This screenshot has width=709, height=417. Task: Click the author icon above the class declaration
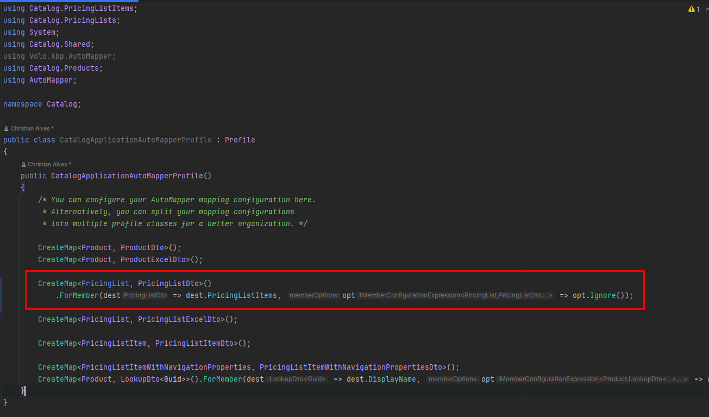(7, 128)
